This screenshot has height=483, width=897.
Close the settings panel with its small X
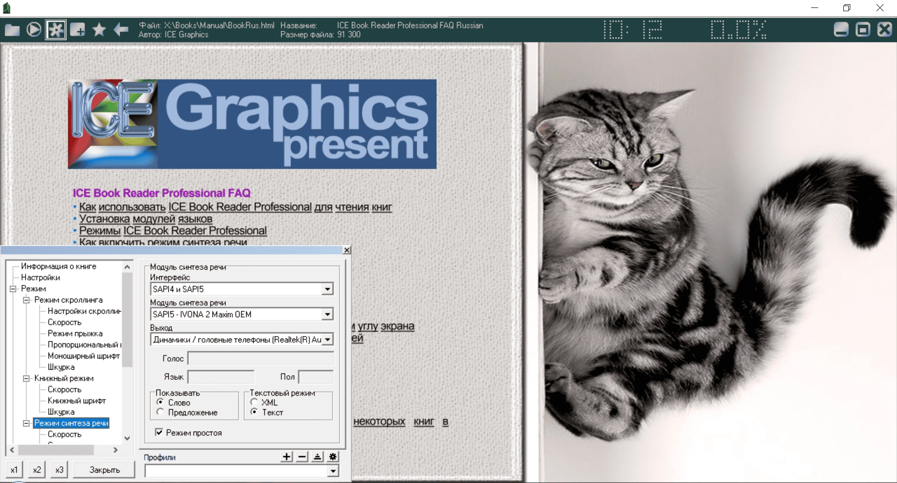click(x=347, y=250)
